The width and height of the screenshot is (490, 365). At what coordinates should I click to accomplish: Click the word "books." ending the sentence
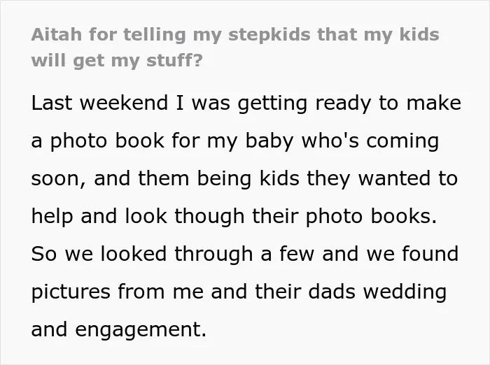click(x=403, y=216)
